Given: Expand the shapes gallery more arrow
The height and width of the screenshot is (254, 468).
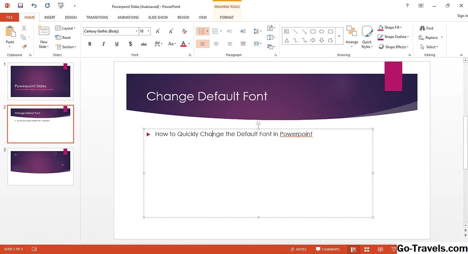Looking at the screenshot, I should 339,36.
